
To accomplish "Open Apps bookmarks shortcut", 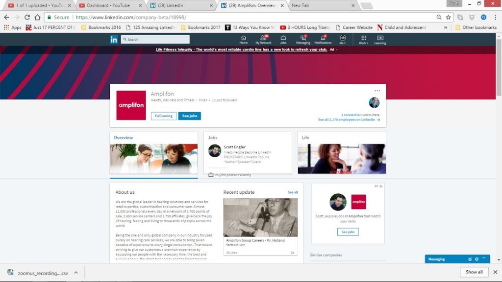I will click(x=12, y=27).
